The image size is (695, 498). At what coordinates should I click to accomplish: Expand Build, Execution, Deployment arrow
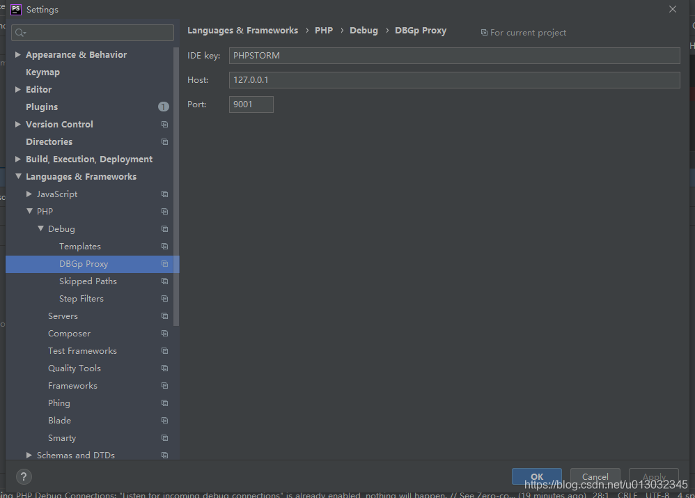[x=17, y=159]
